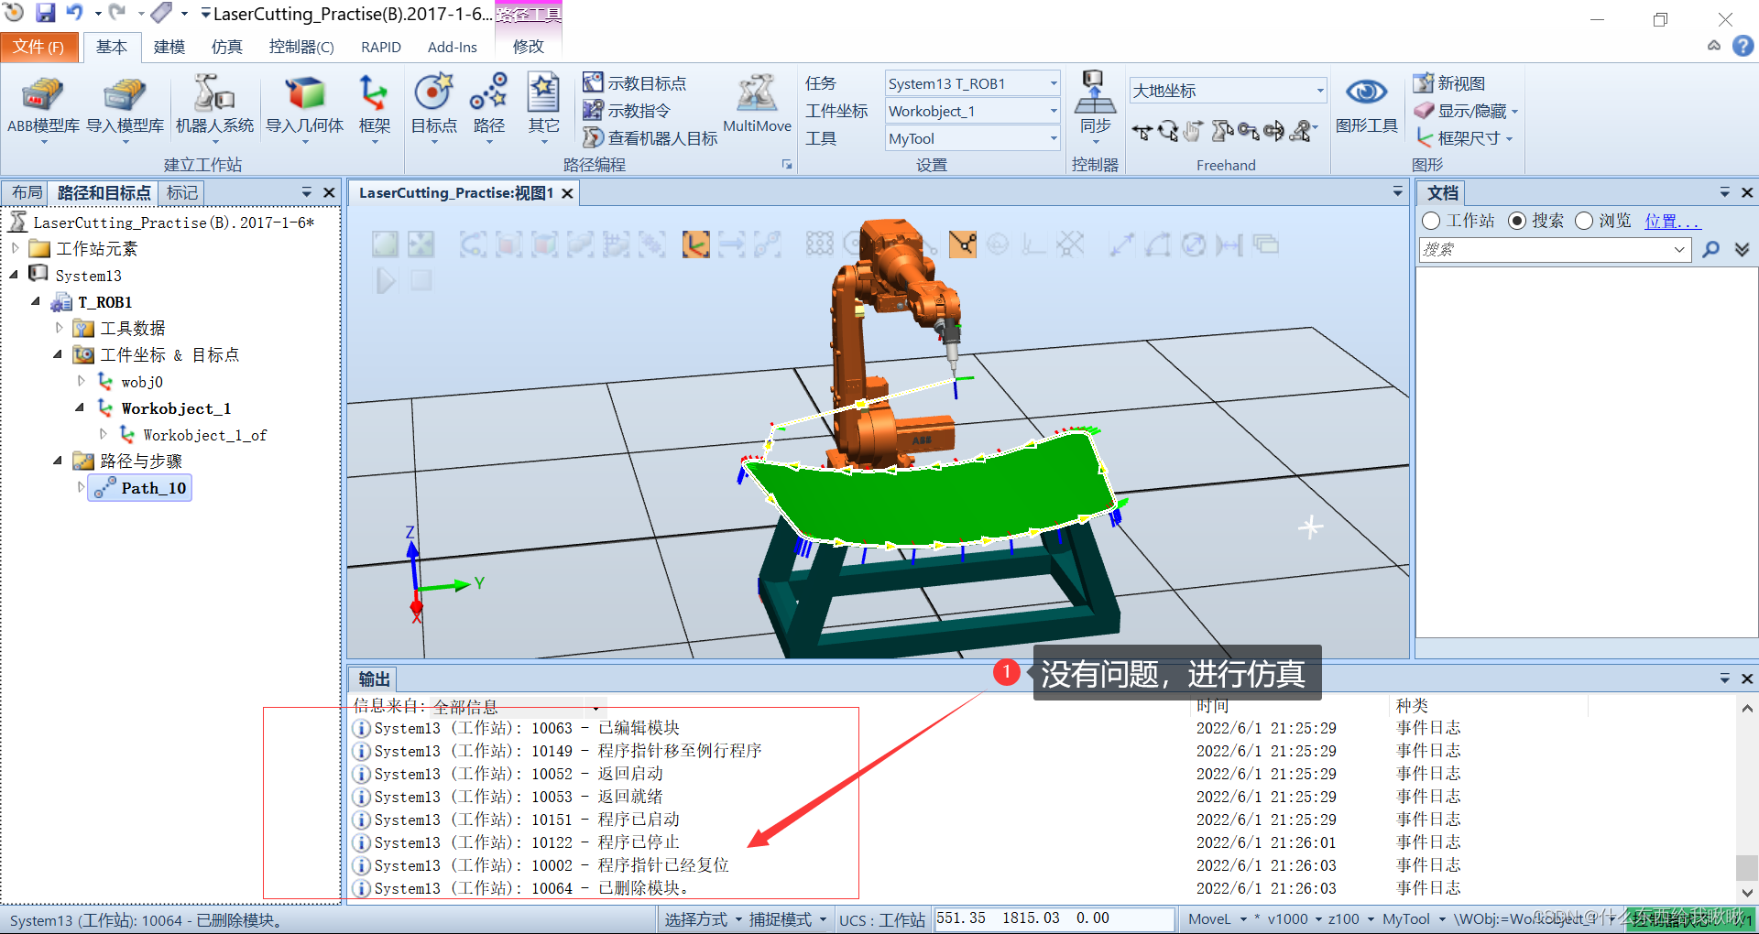Open the 显示/隐藏 button

pos(1466,110)
